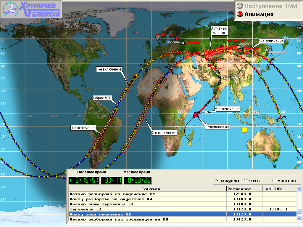The width and height of the screenshot is (303, 227).
Task: Click the Yeniseysk red station dot
Action: point(229,40)
